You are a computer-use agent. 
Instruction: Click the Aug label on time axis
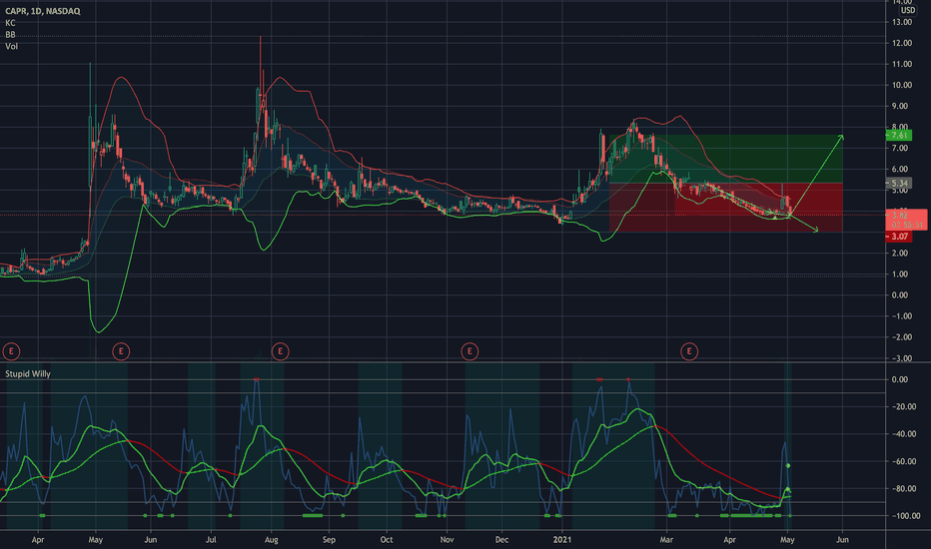(x=272, y=539)
